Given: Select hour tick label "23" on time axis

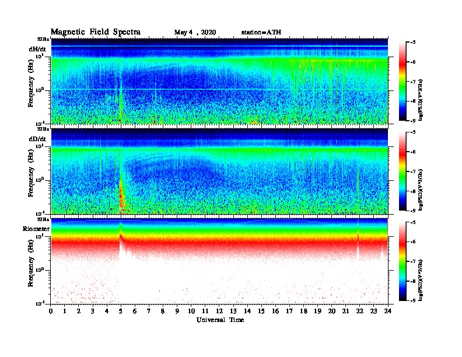Looking at the screenshot, I should [373, 311].
